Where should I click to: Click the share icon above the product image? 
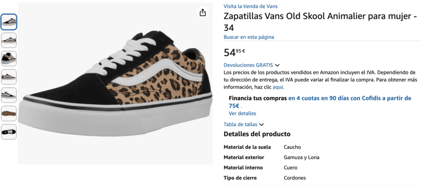[203, 13]
